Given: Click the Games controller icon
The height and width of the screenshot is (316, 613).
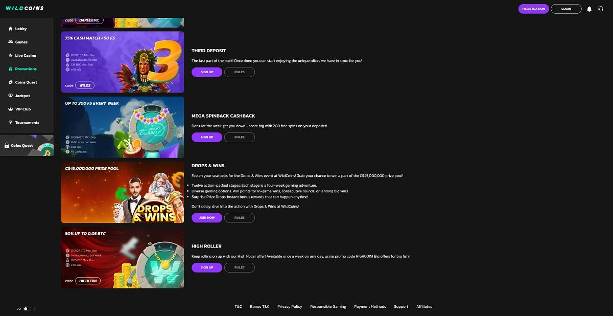Looking at the screenshot, I should pos(11,42).
